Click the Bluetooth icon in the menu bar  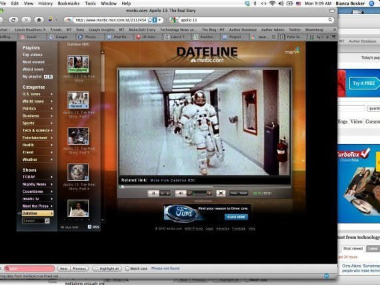coord(255,3)
